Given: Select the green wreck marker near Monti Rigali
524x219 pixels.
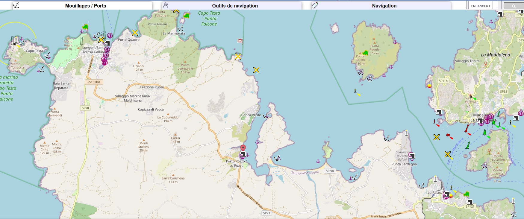Looking at the screenshot, I should 85,27.
